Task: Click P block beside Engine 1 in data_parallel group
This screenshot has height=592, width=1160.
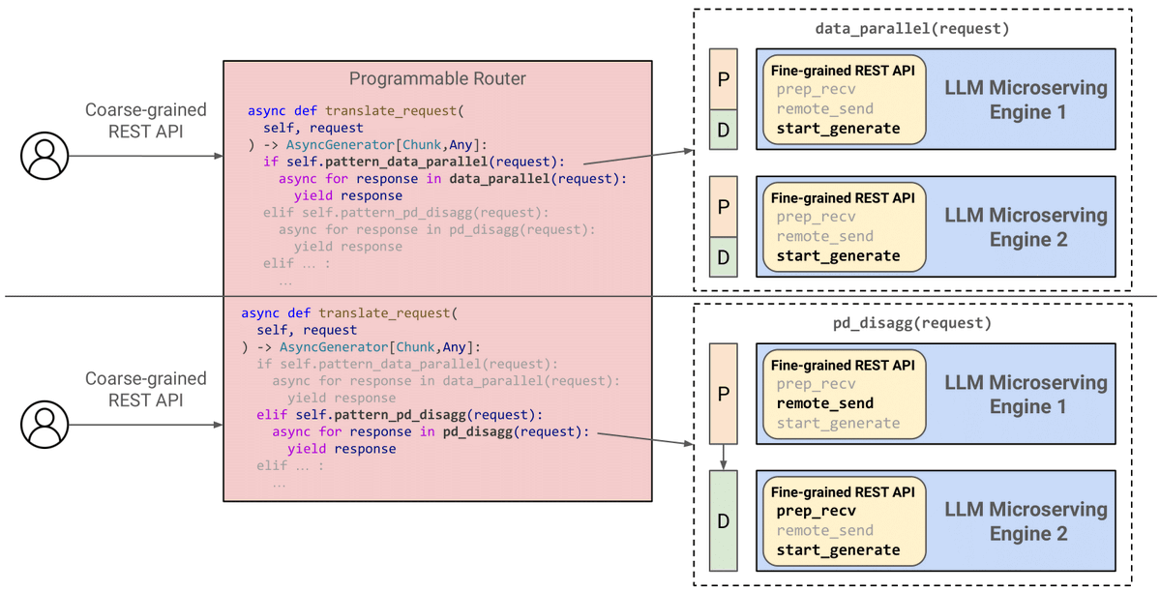Action: tap(724, 79)
